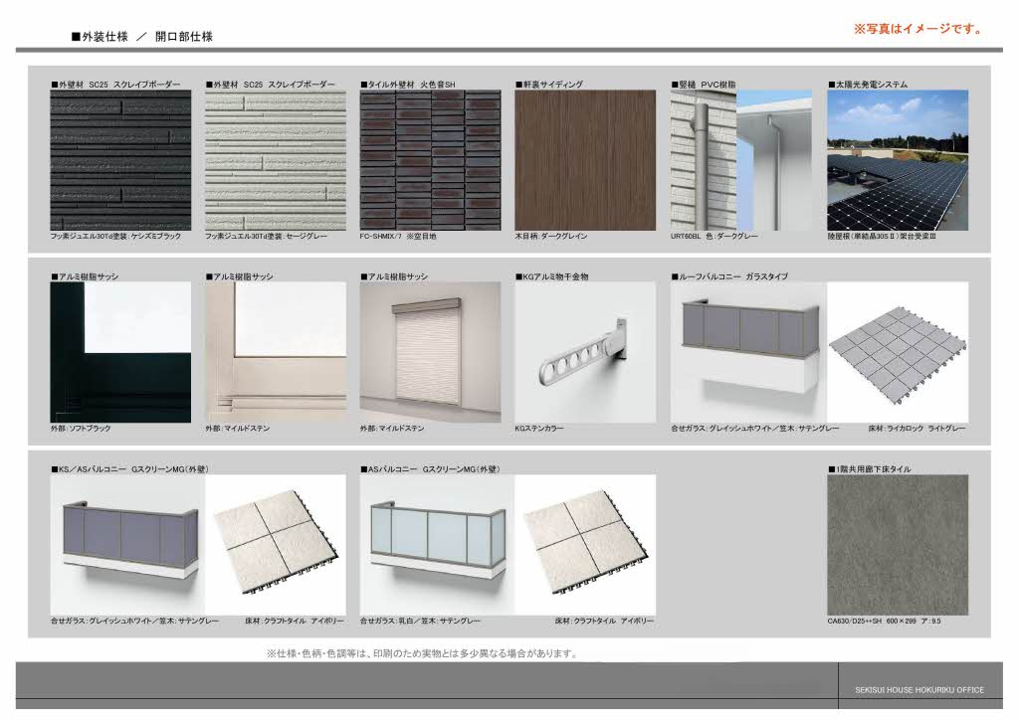This screenshot has height=720, width=1019.
Task: Select the sash image with roller shutter
Action: click(x=431, y=352)
